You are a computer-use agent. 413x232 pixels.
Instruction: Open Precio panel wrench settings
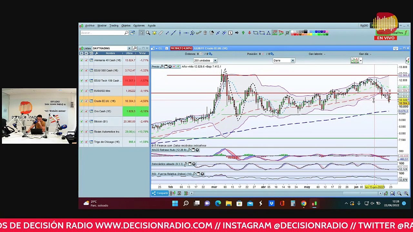162,66
